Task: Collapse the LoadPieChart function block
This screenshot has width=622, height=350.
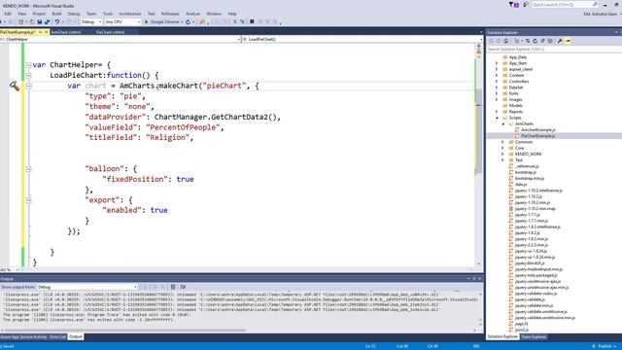Action: 28,75
